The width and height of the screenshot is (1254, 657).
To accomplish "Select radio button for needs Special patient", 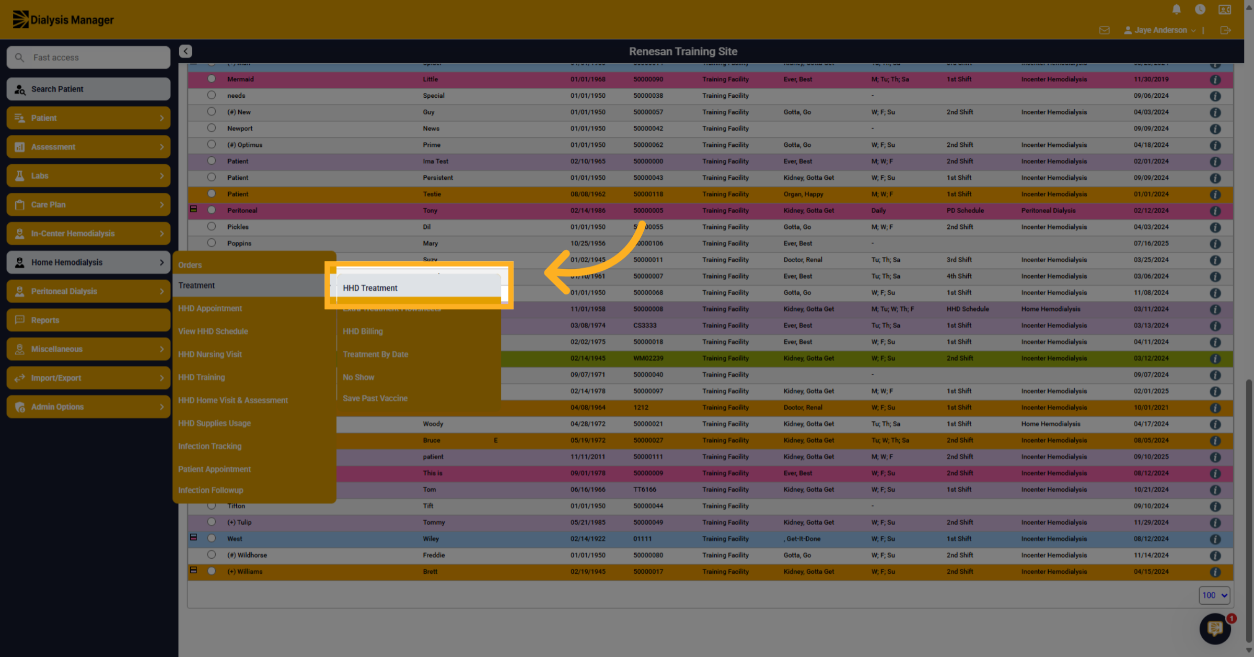I will pos(211,95).
